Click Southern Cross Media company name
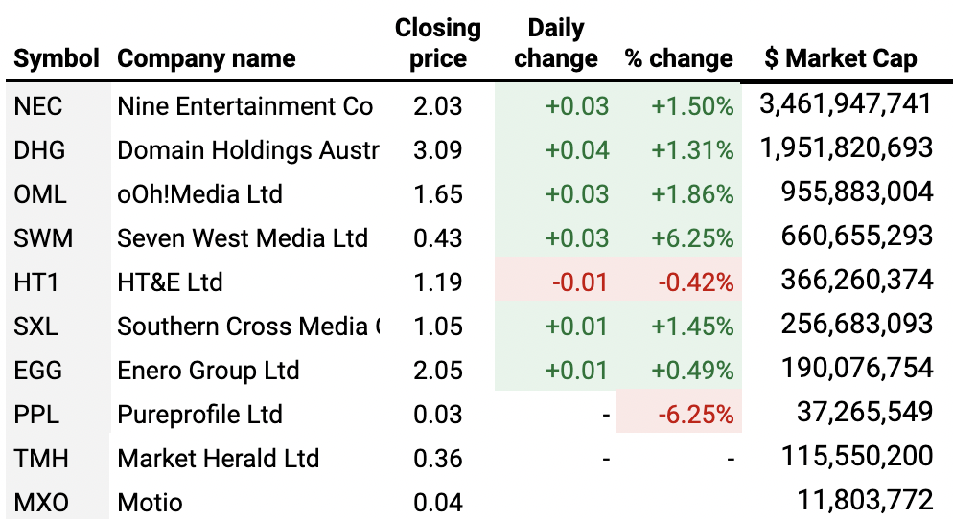This screenshot has width=953, height=519. click(x=247, y=327)
